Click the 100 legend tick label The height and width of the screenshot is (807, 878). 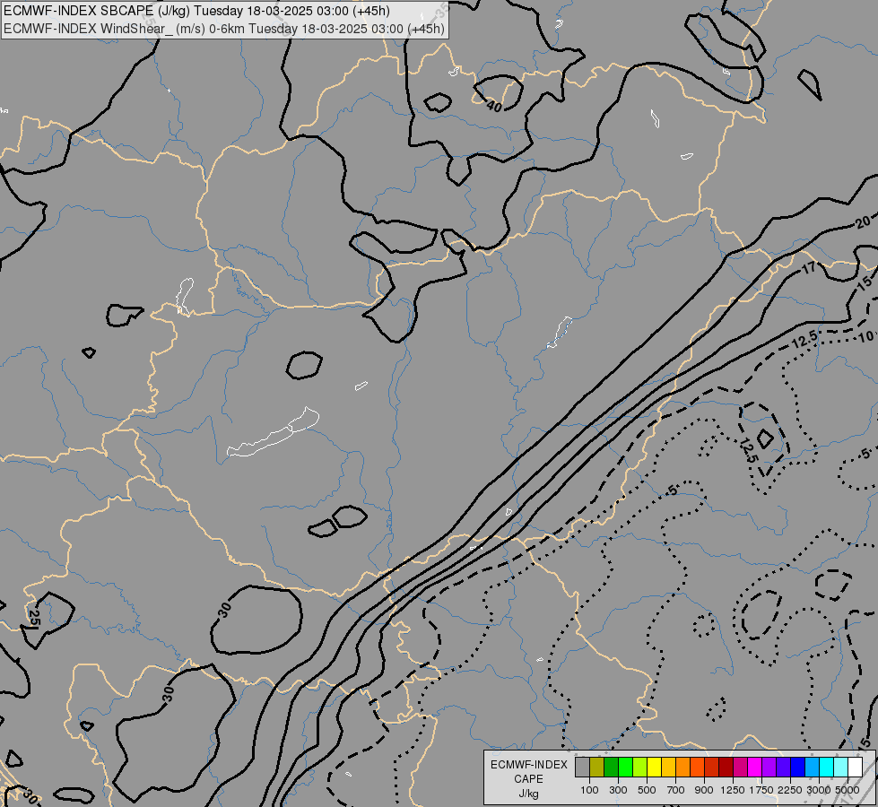[589, 790]
